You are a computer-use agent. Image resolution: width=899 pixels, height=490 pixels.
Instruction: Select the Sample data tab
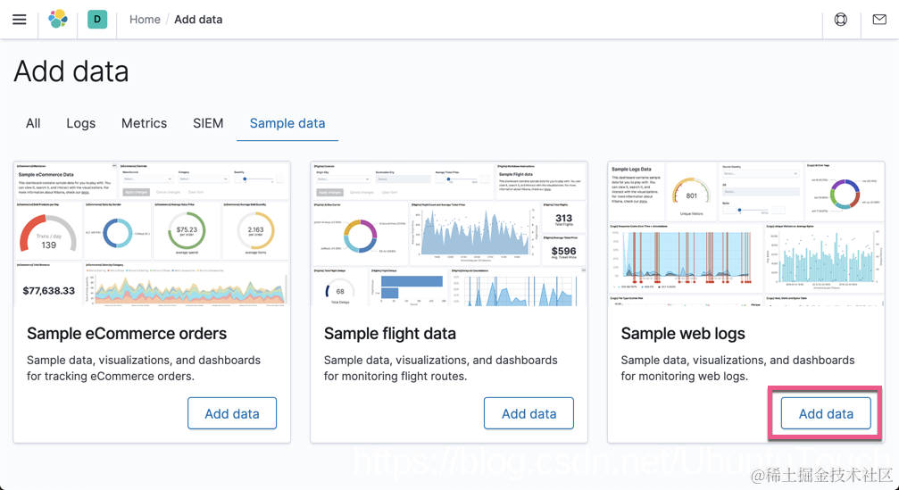[x=287, y=123]
